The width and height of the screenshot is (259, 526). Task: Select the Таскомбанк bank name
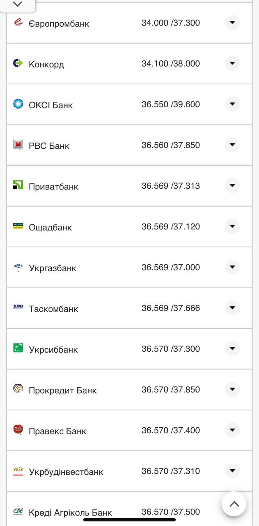[x=54, y=308]
